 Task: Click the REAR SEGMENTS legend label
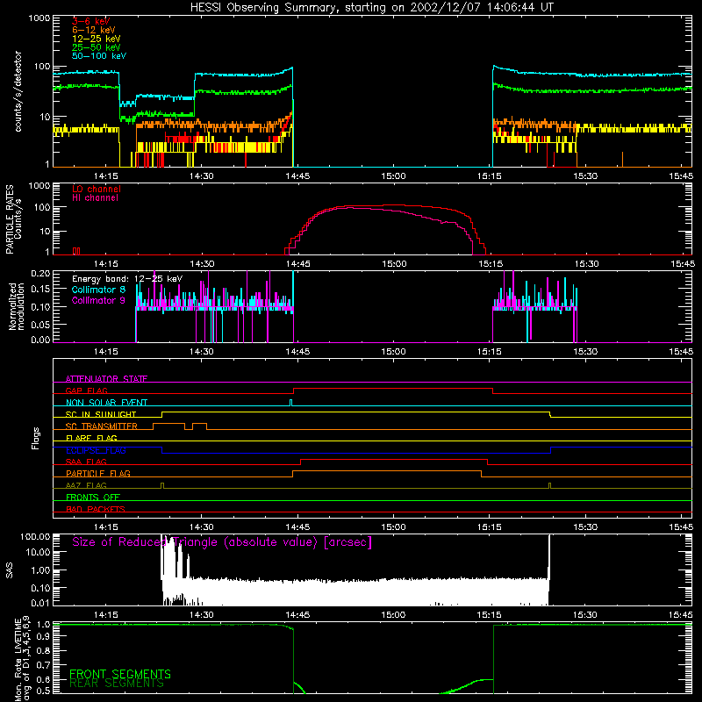click(117, 684)
